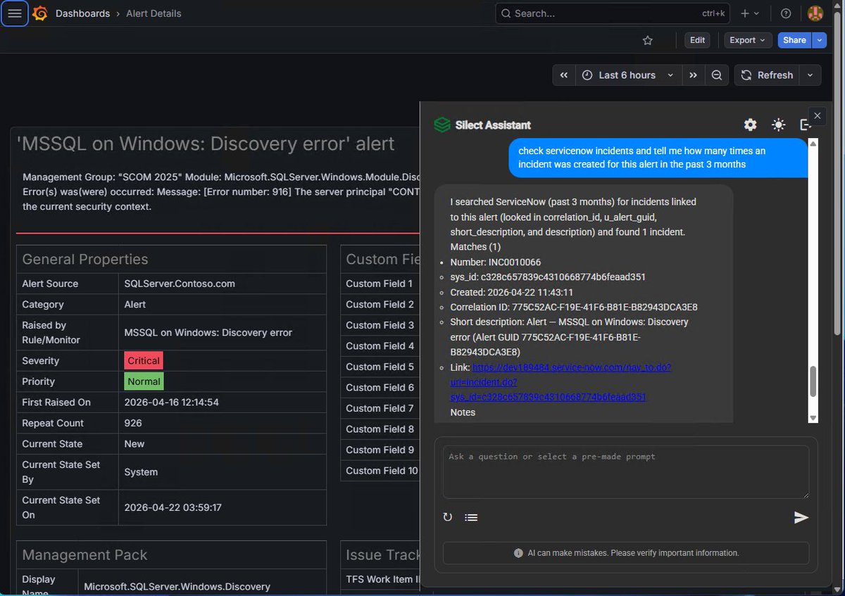The height and width of the screenshot is (596, 845).
Task: Open the refresh interval dropdown
Action: click(810, 75)
